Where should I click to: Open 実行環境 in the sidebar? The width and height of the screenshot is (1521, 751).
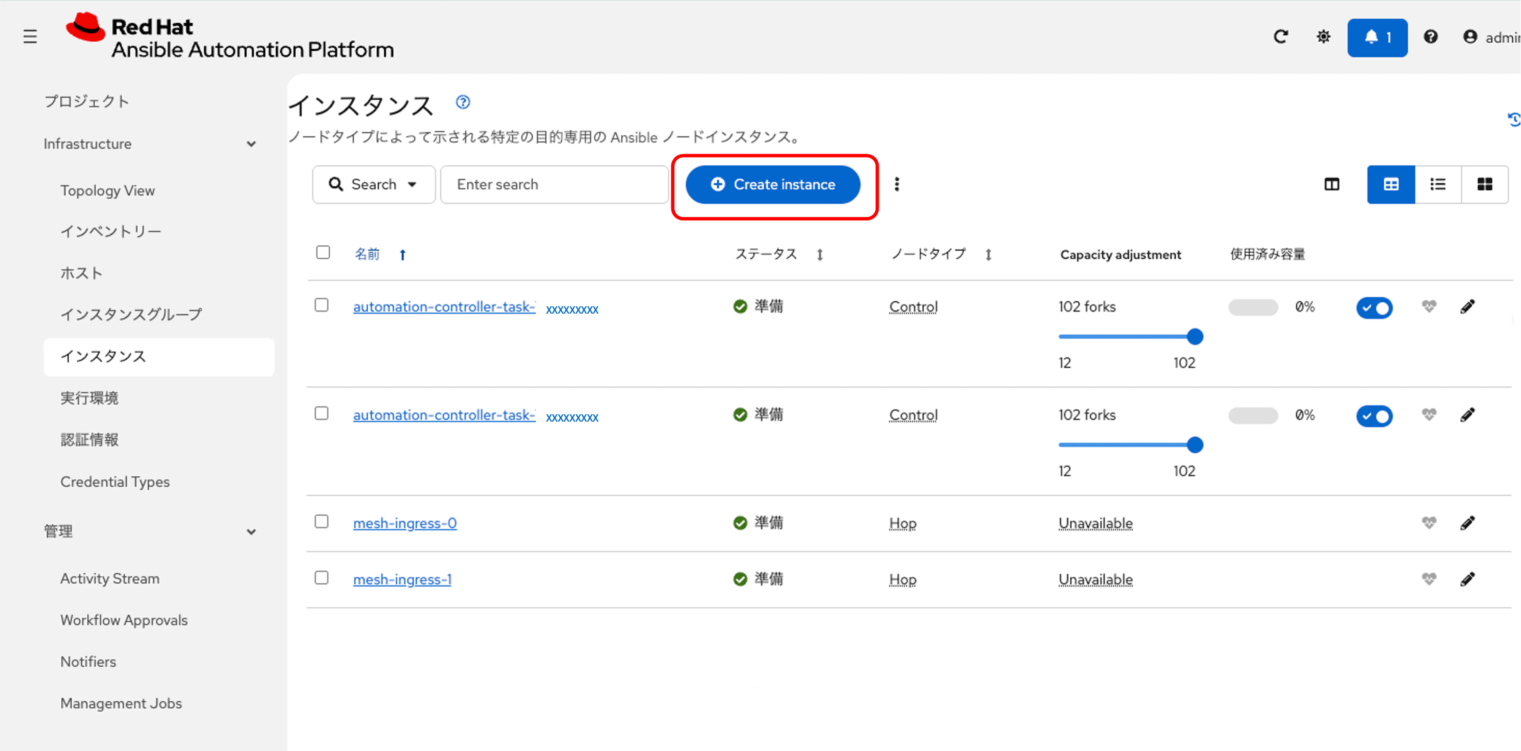click(x=89, y=398)
